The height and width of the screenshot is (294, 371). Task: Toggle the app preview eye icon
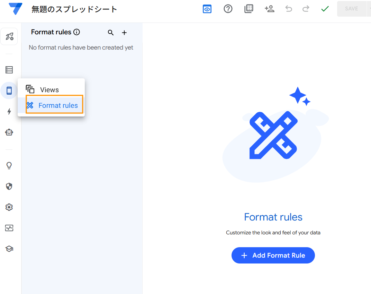[207, 9]
